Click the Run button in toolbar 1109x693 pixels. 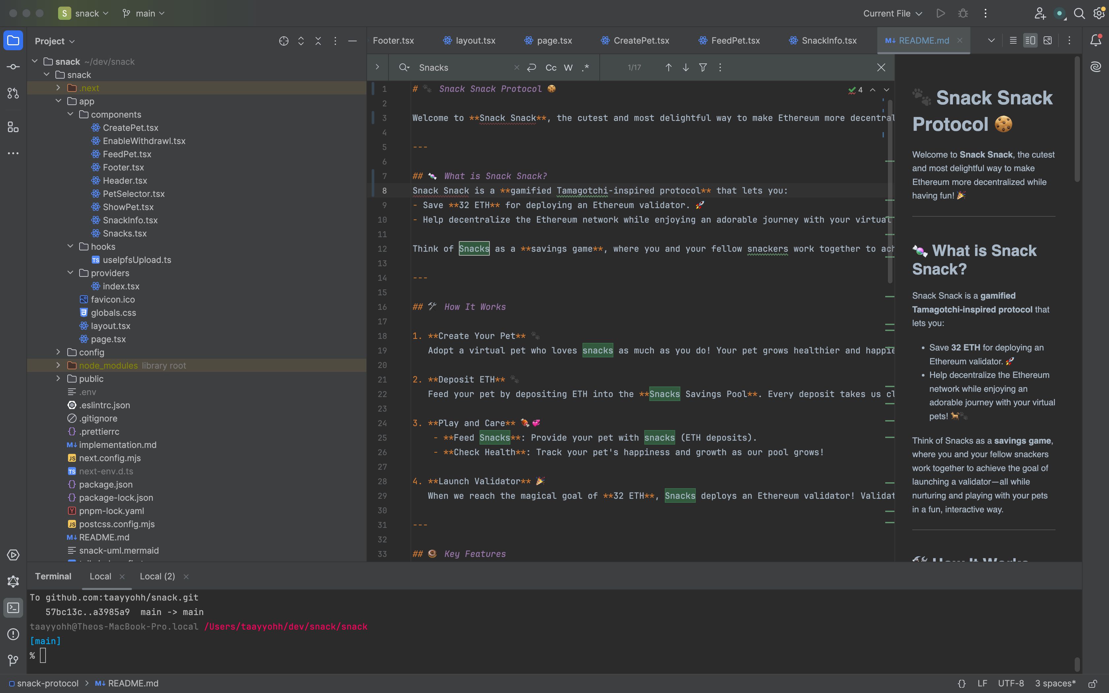940,13
